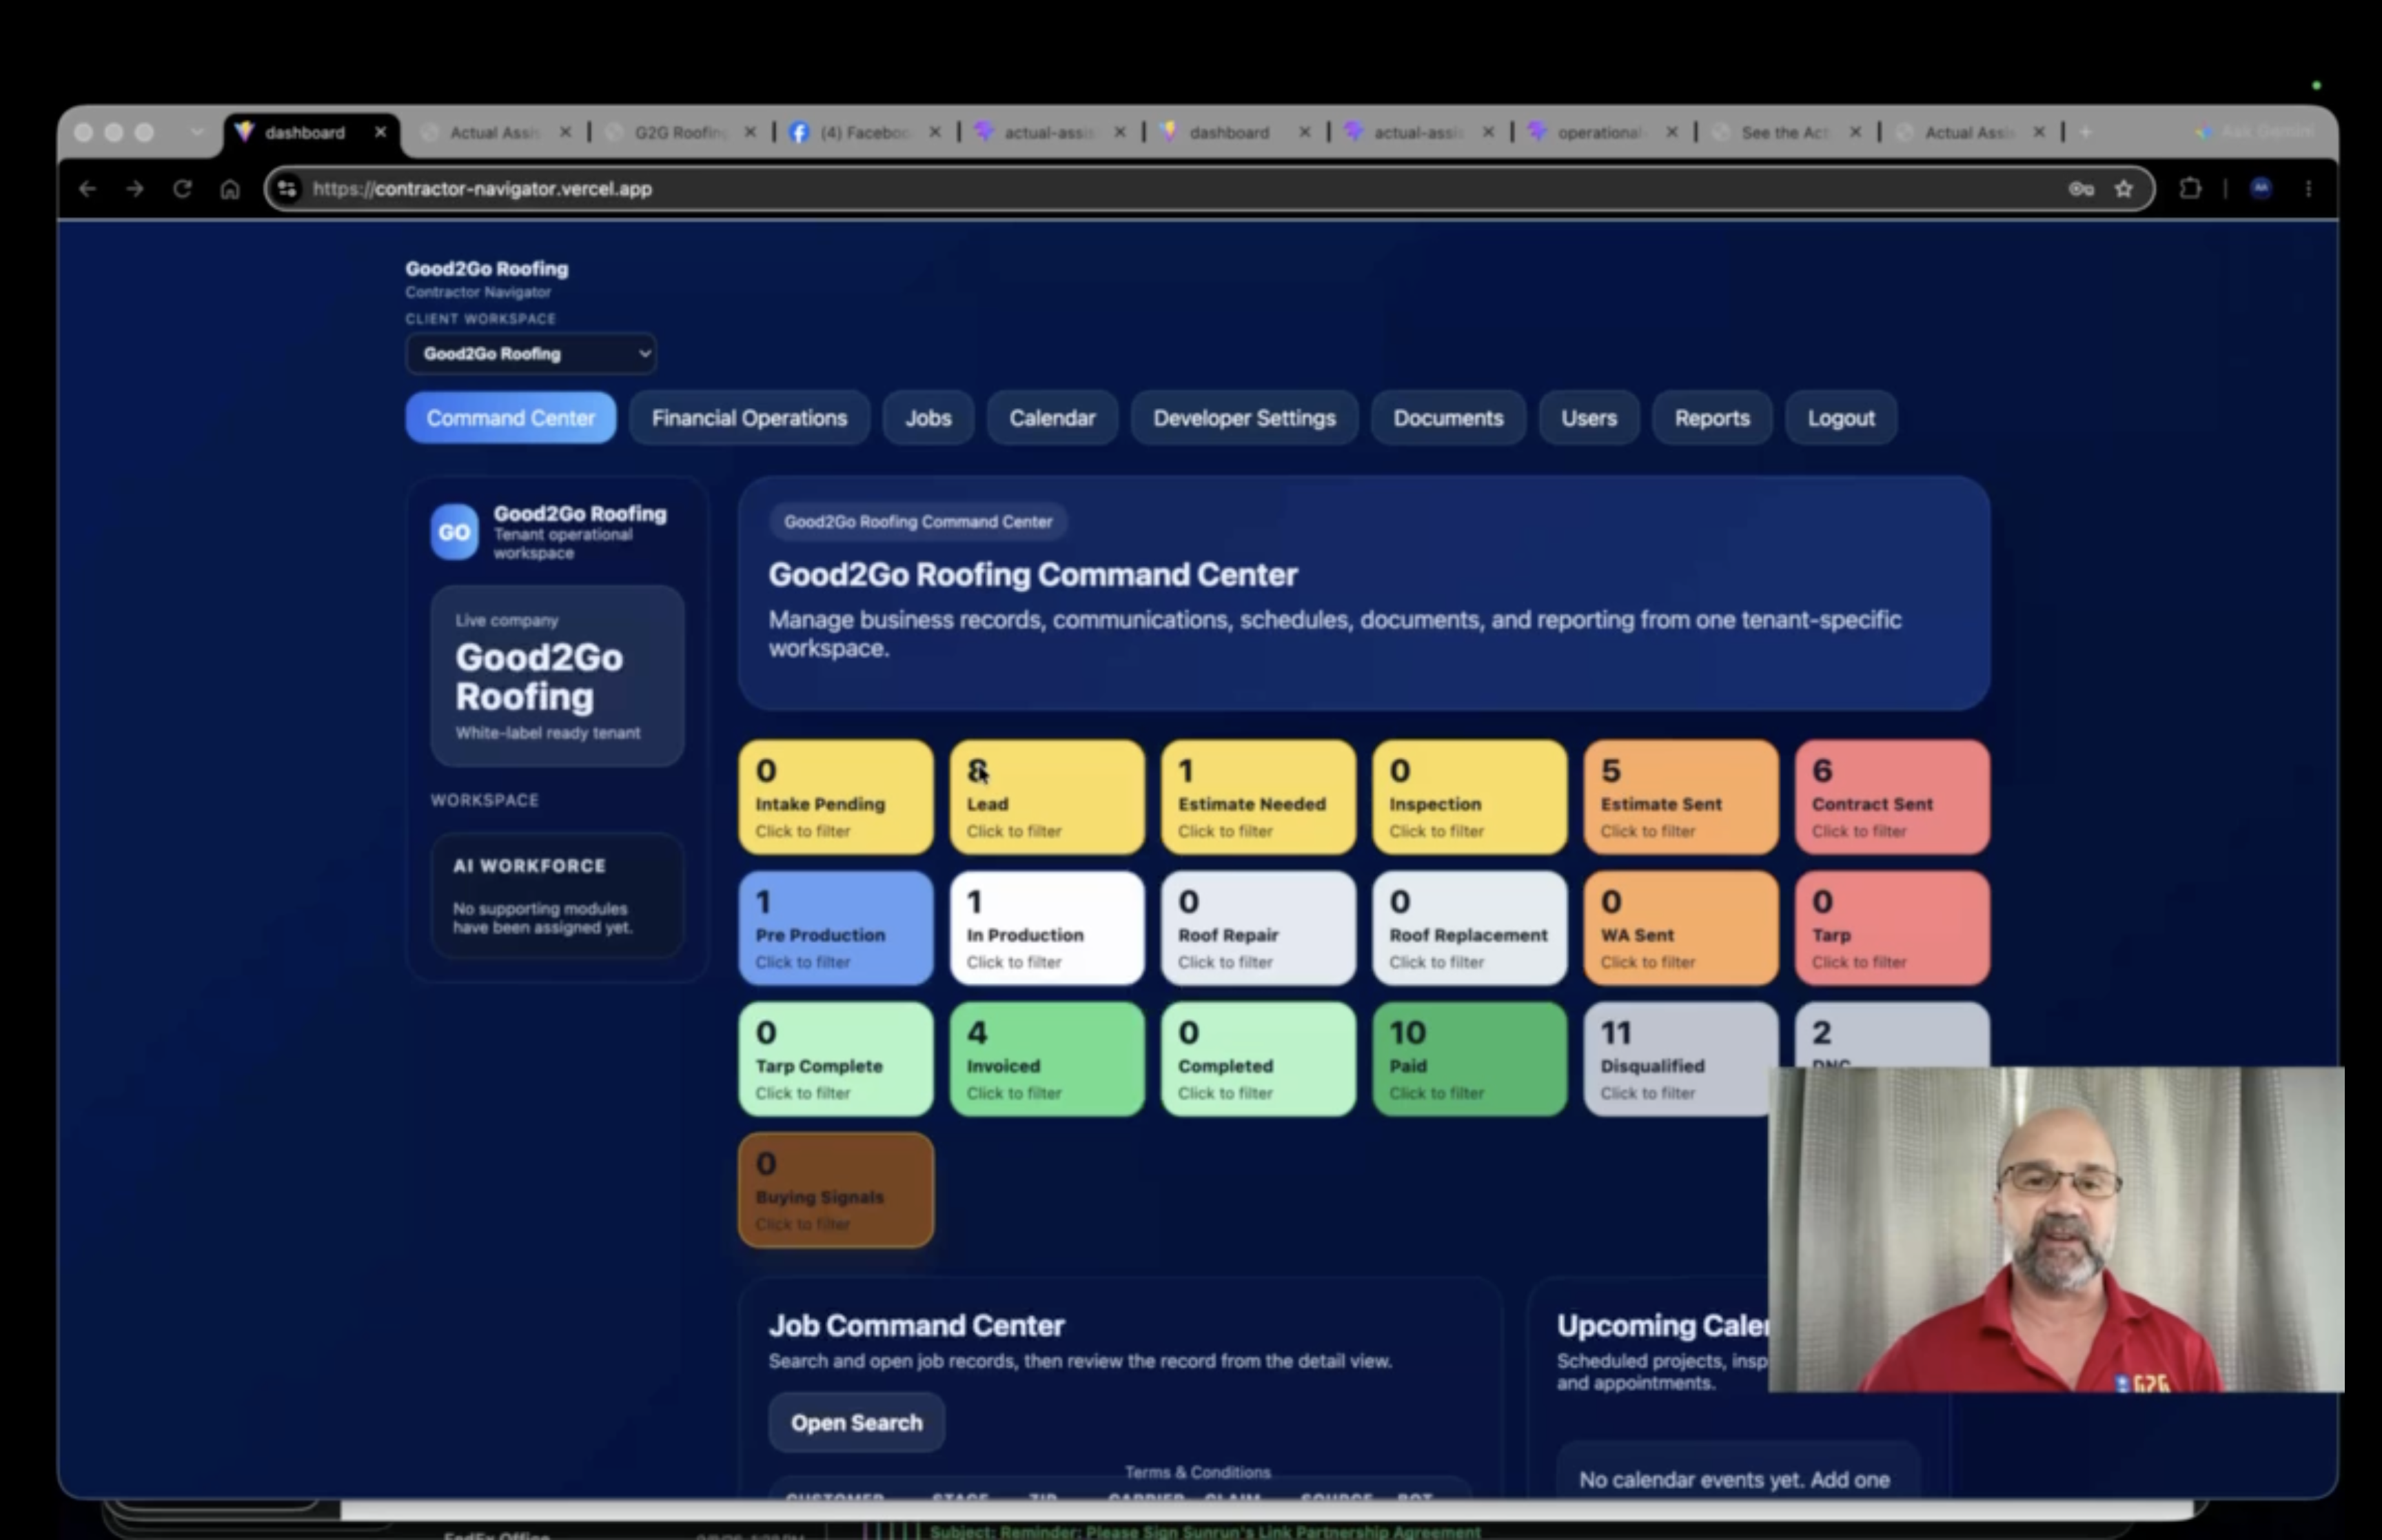Filter by the Estimate Sent card
Image resolution: width=2382 pixels, height=1540 pixels.
click(1681, 797)
